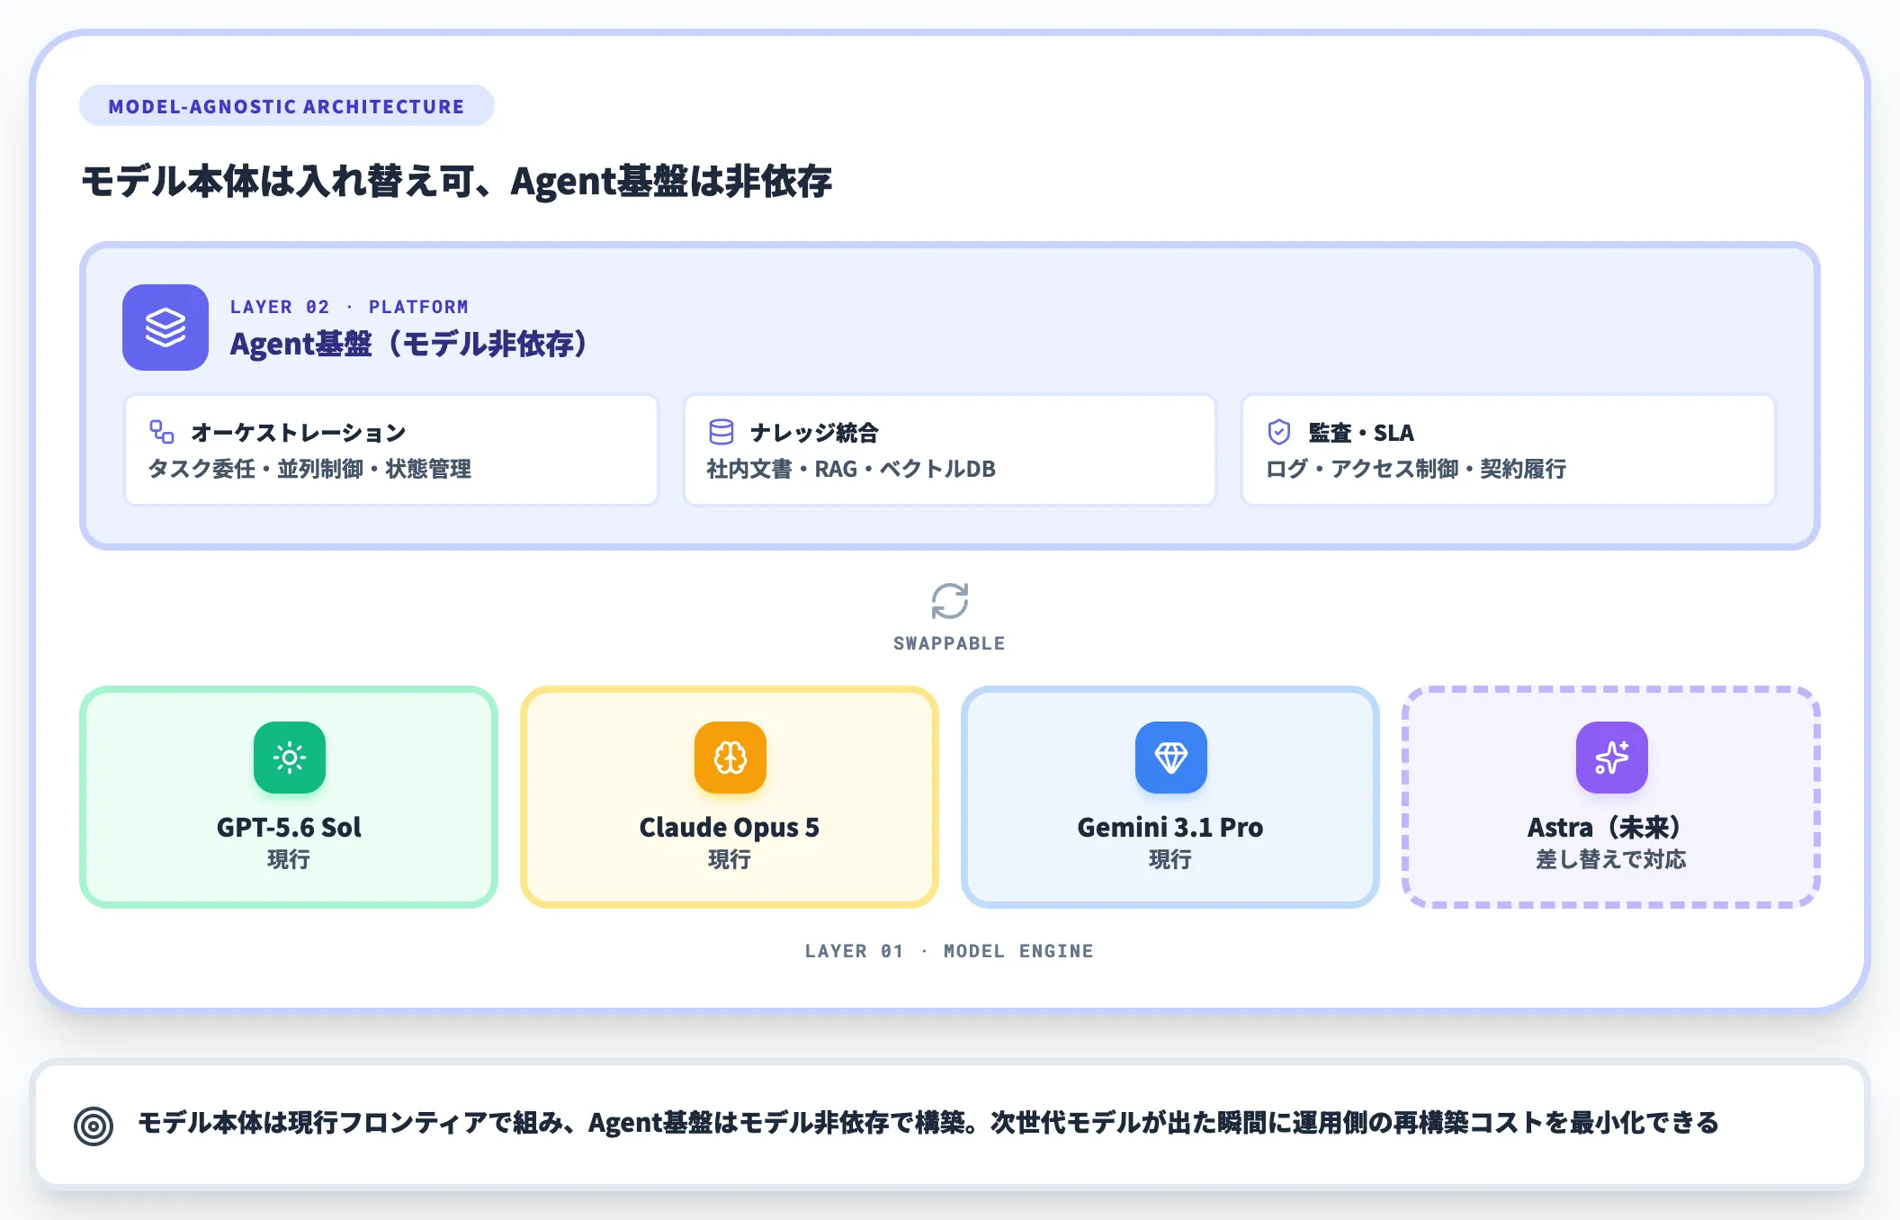This screenshot has height=1220, width=1900.
Task: Click the LAYER 01 · MODEL ENGINE label
Action: coord(949,951)
